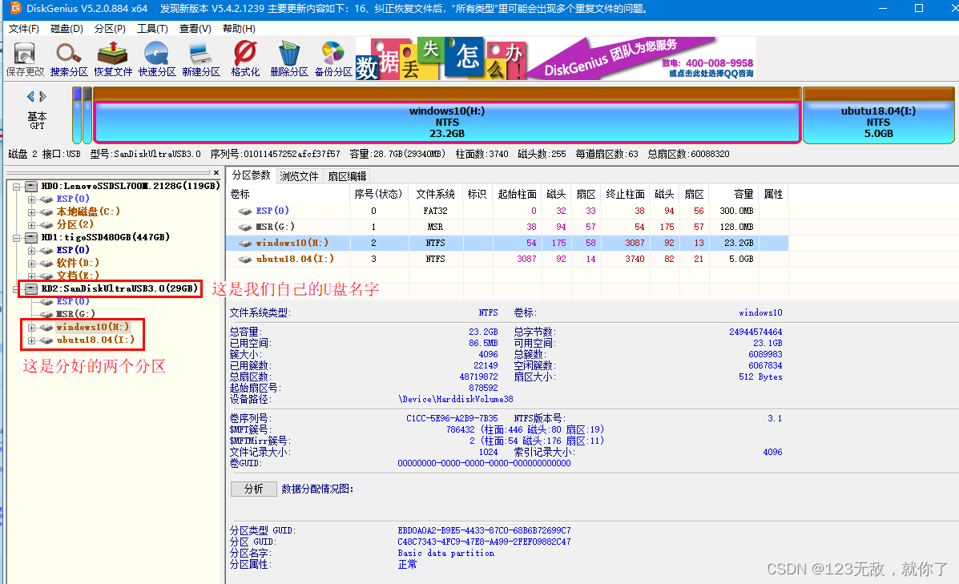The height and width of the screenshot is (584, 959).
Task: Switch to the 分区参数 tab
Action: (x=251, y=175)
